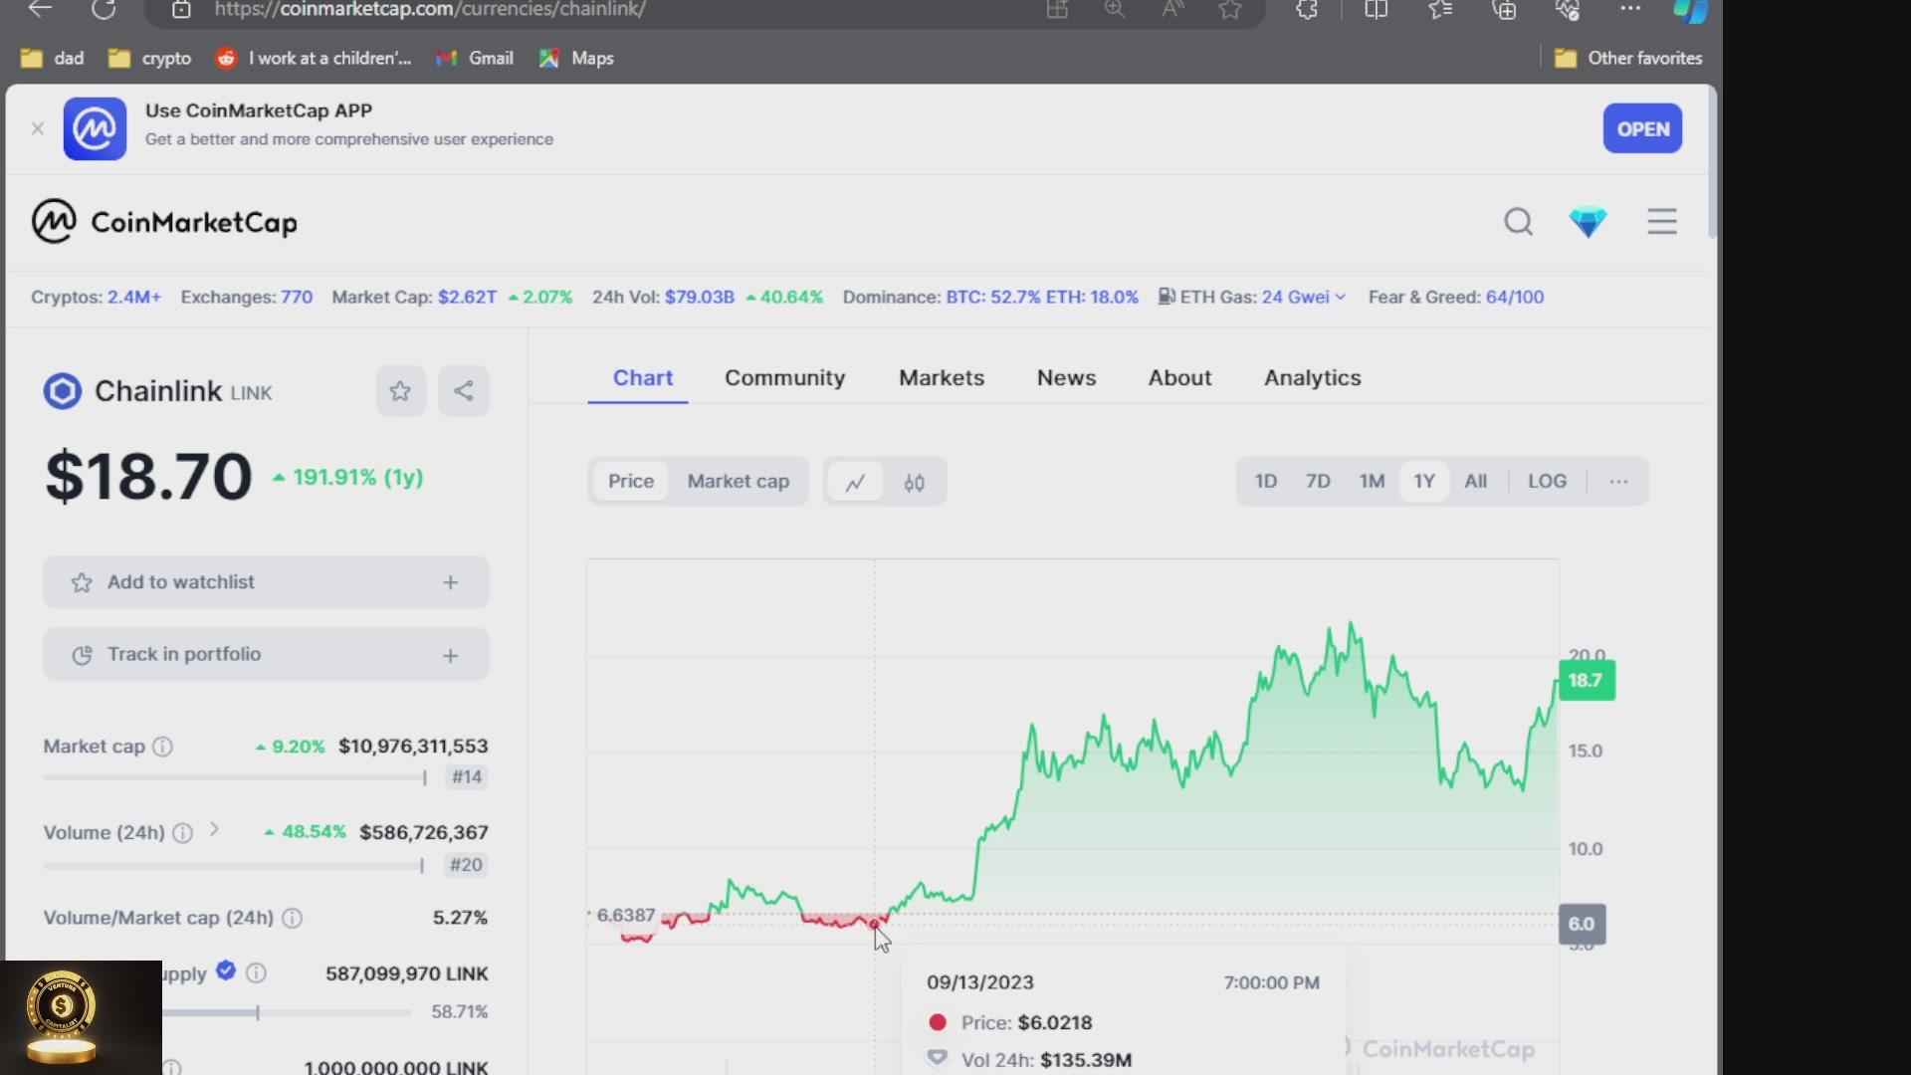
Task: Select the Chart tab
Action: coord(642,378)
